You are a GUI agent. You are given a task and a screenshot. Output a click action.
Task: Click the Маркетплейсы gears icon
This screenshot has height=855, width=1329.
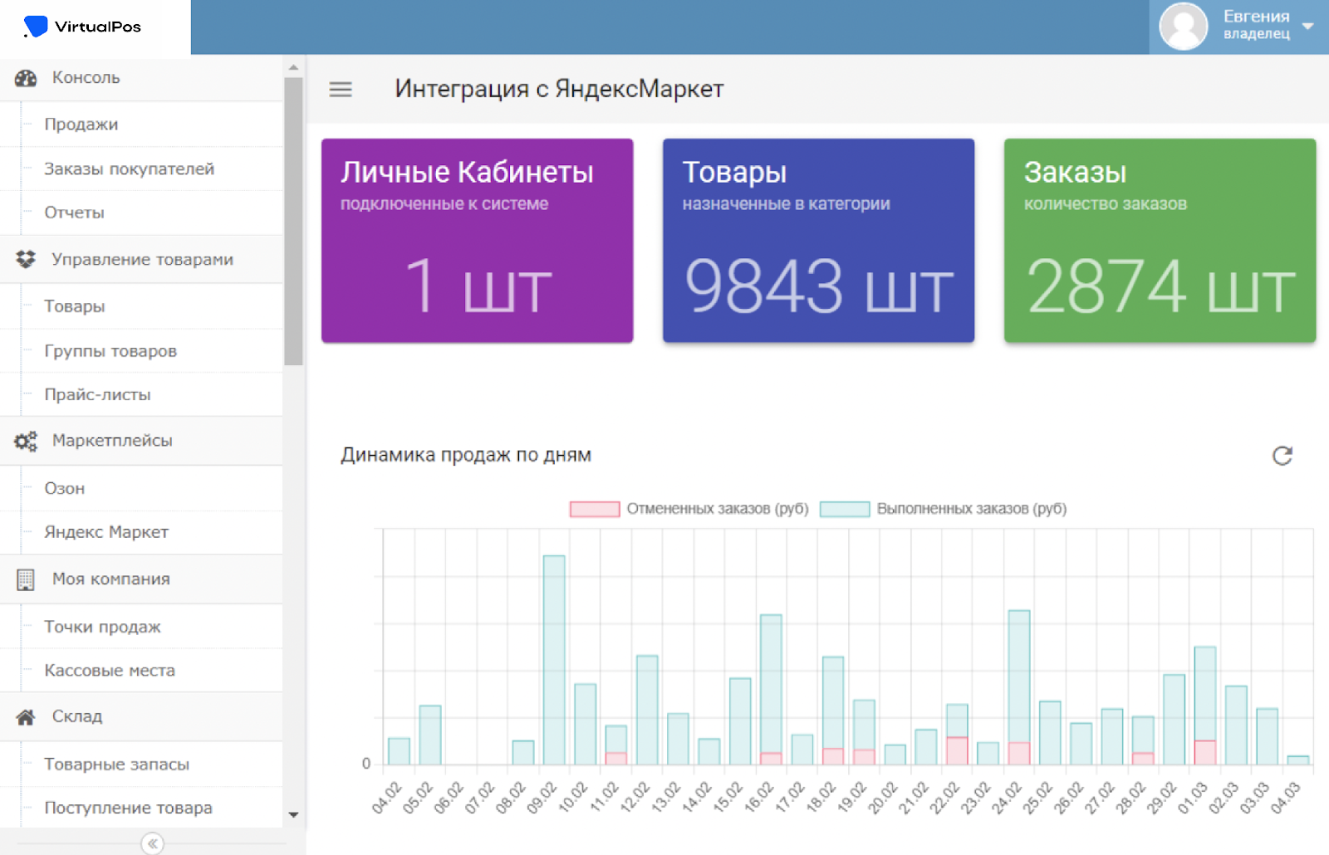coord(26,442)
